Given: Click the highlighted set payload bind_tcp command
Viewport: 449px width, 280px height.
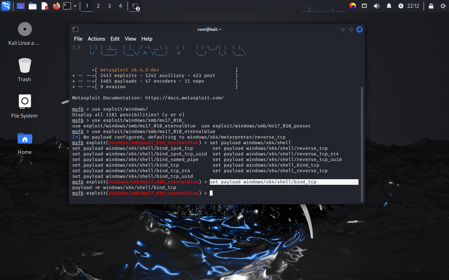Looking at the screenshot, I should 284,182.
